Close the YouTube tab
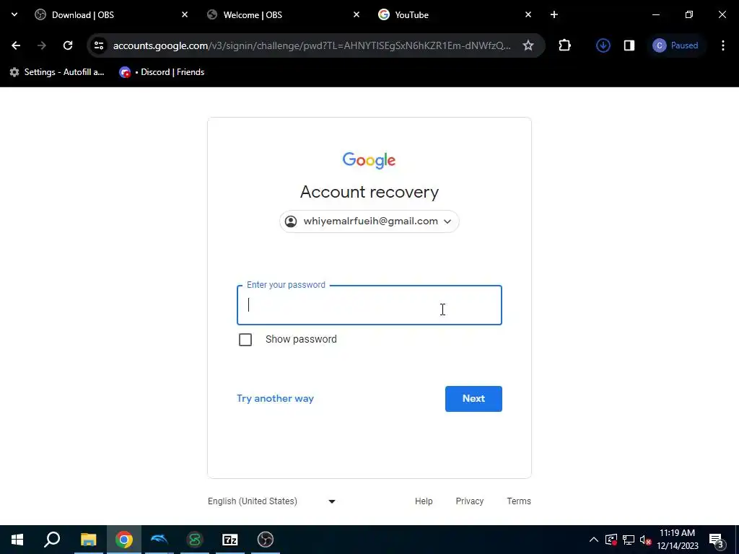739x554 pixels. [x=528, y=14]
